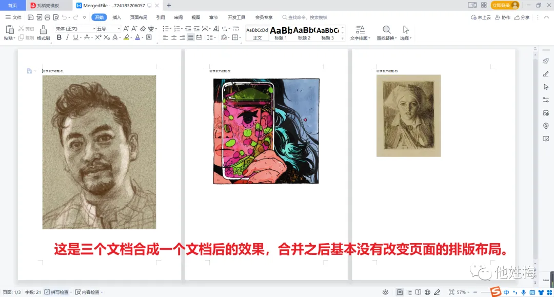Click the Select (选择) cursor icon
The width and height of the screenshot is (554, 297).
(x=406, y=30)
